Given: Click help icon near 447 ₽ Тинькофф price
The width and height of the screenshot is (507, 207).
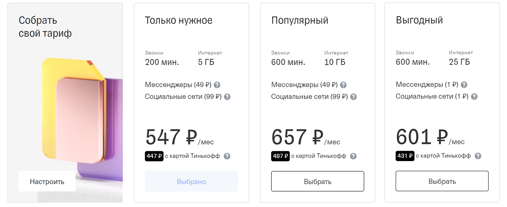Looking at the screenshot, I should [x=227, y=156].
